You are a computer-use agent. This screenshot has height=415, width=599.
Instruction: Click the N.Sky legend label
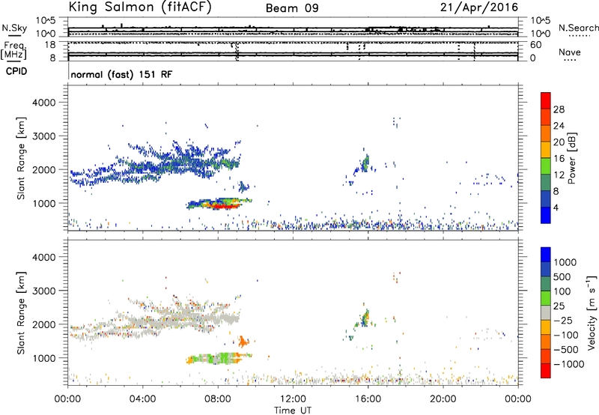pyautogui.click(x=14, y=28)
